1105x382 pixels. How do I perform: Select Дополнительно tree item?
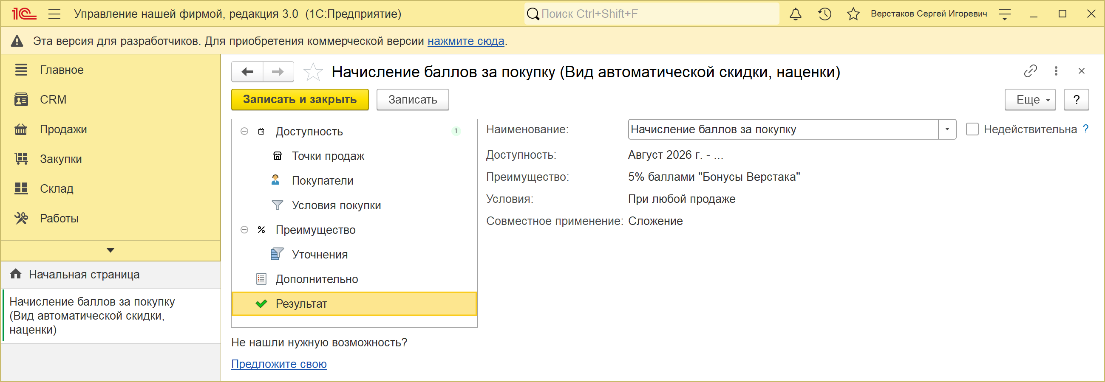point(354,279)
